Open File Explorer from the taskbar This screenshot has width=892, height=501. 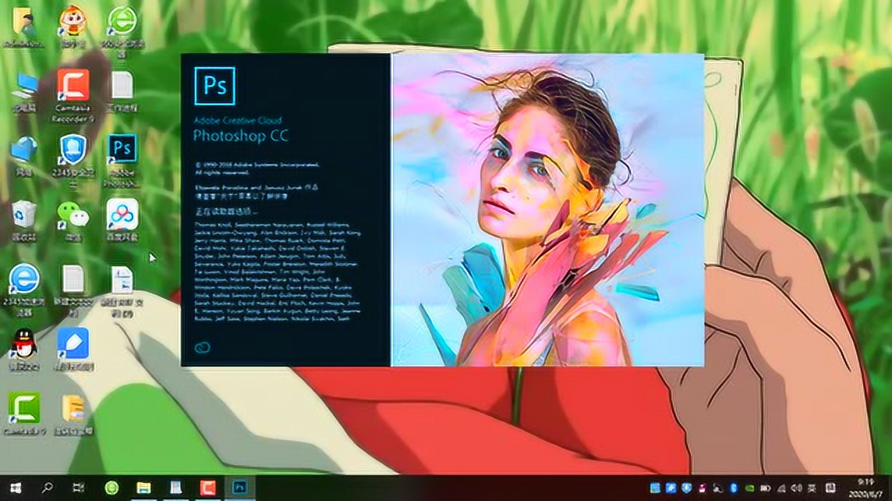click(x=144, y=488)
